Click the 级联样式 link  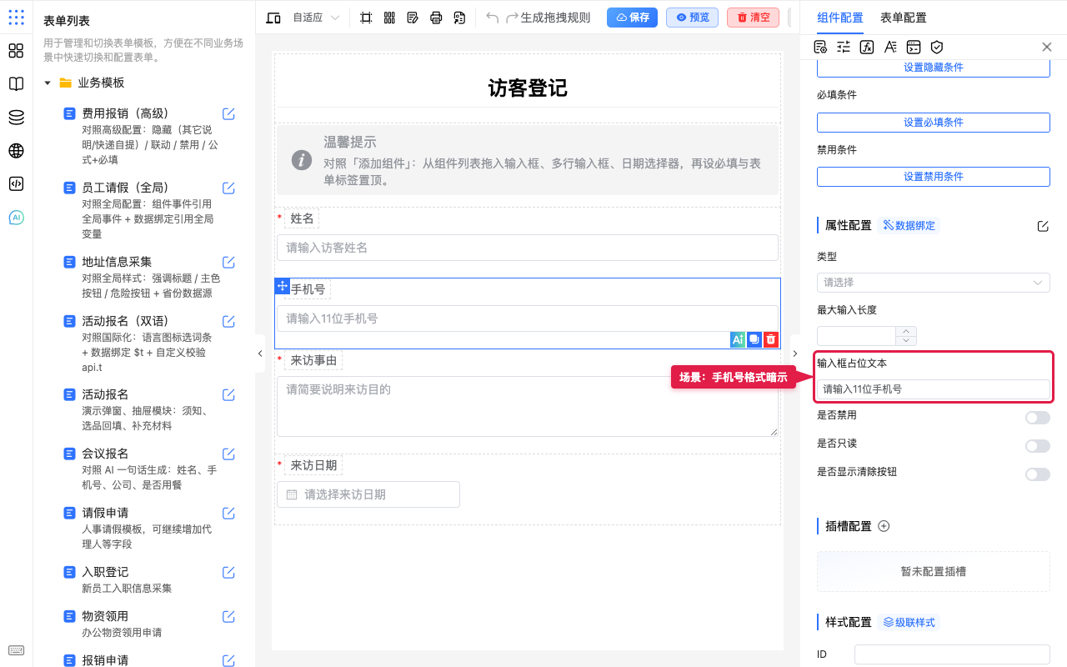[909, 622]
